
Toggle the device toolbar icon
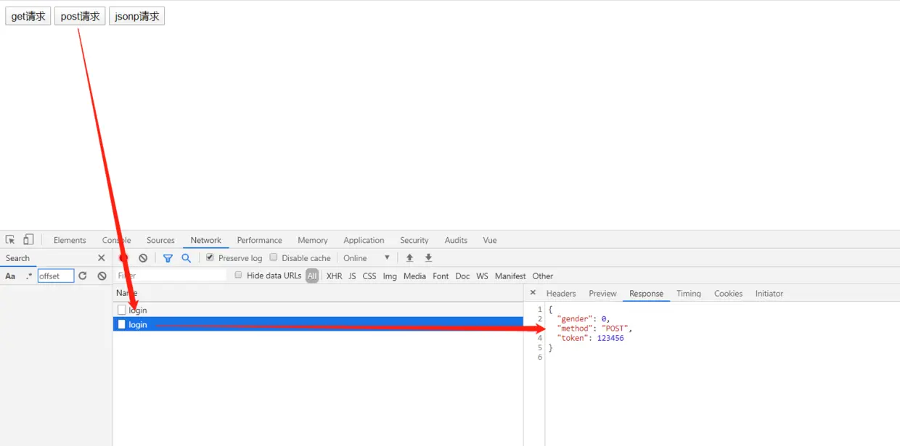tap(28, 240)
